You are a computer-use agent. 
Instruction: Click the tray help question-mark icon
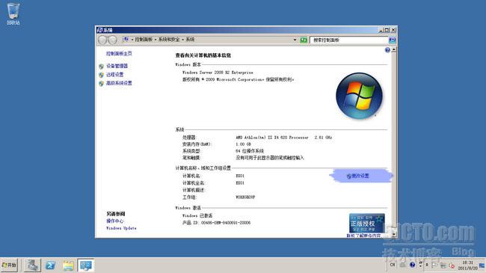[413, 265]
